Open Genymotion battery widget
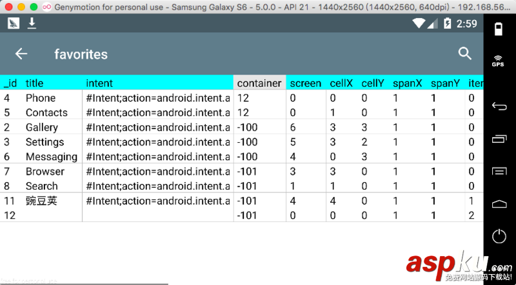This screenshot has height=285, width=516. tap(499, 29)
